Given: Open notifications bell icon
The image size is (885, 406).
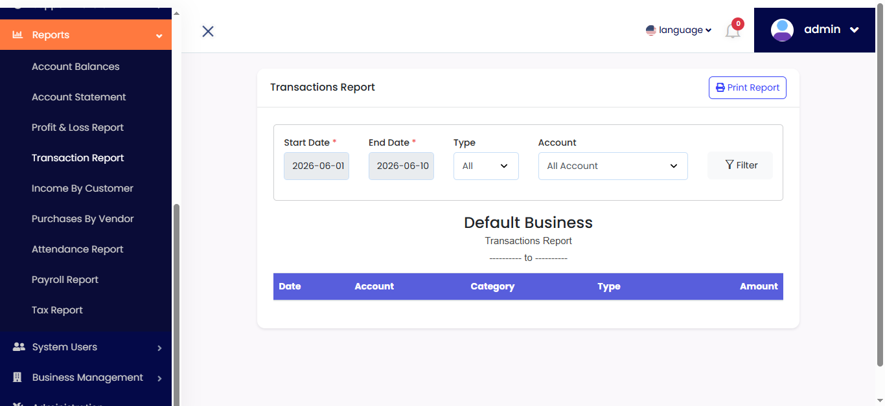Looking at the screenshot, I should pyautogui.click(x=732, y=31).
